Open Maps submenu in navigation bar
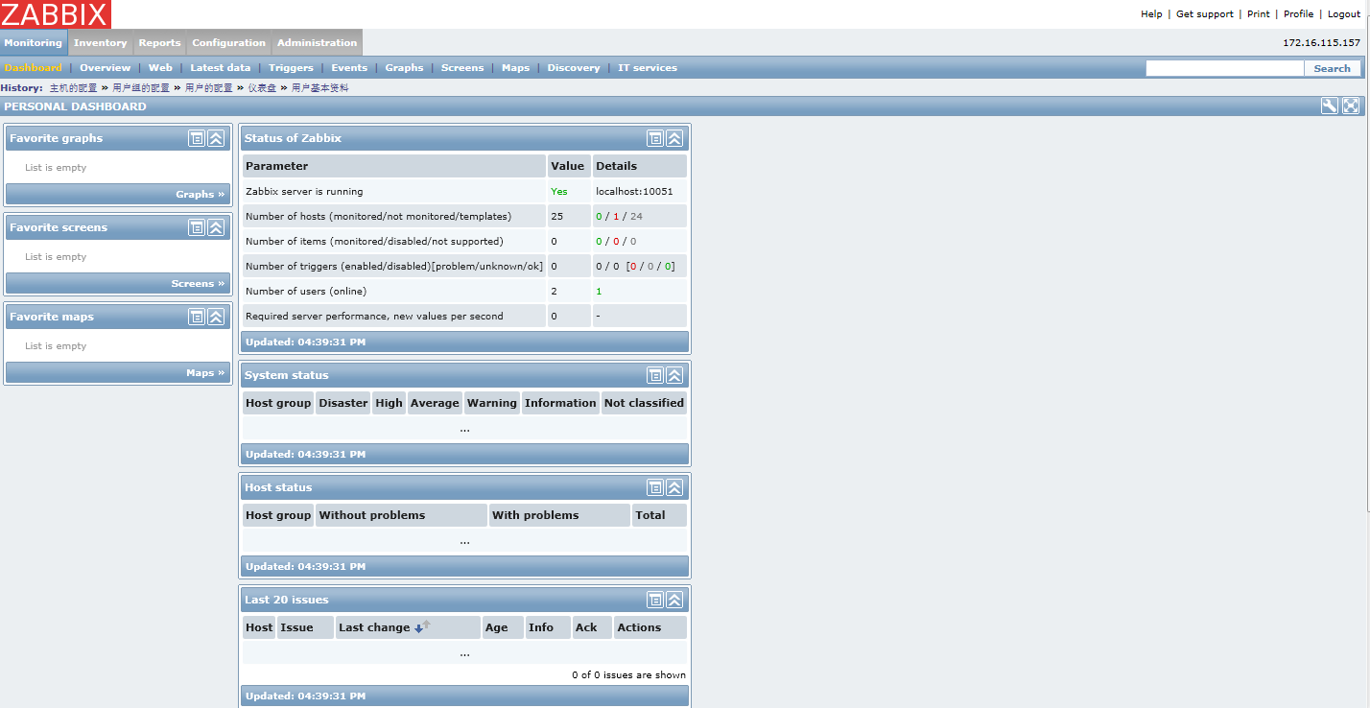The width and height of the screenshot is (1370, 708). click(516, 68)
